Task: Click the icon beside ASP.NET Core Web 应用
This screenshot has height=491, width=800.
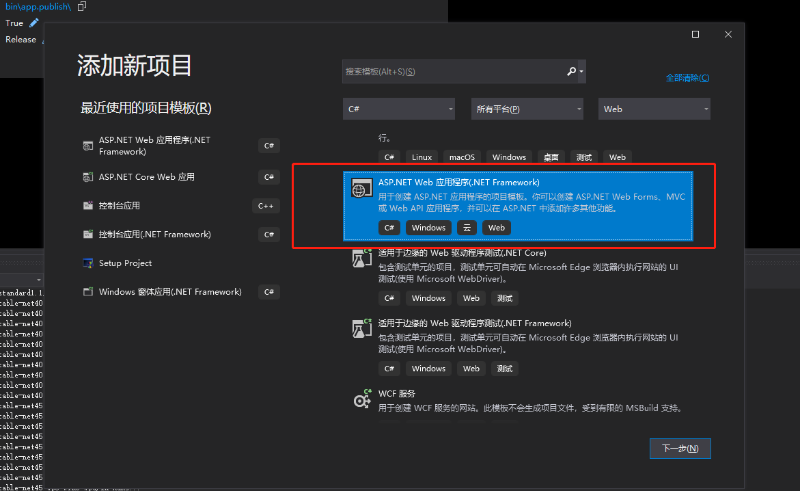Action: 87,177
